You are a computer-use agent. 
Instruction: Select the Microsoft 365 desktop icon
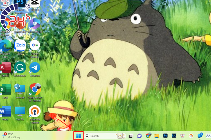pos(35,25)
